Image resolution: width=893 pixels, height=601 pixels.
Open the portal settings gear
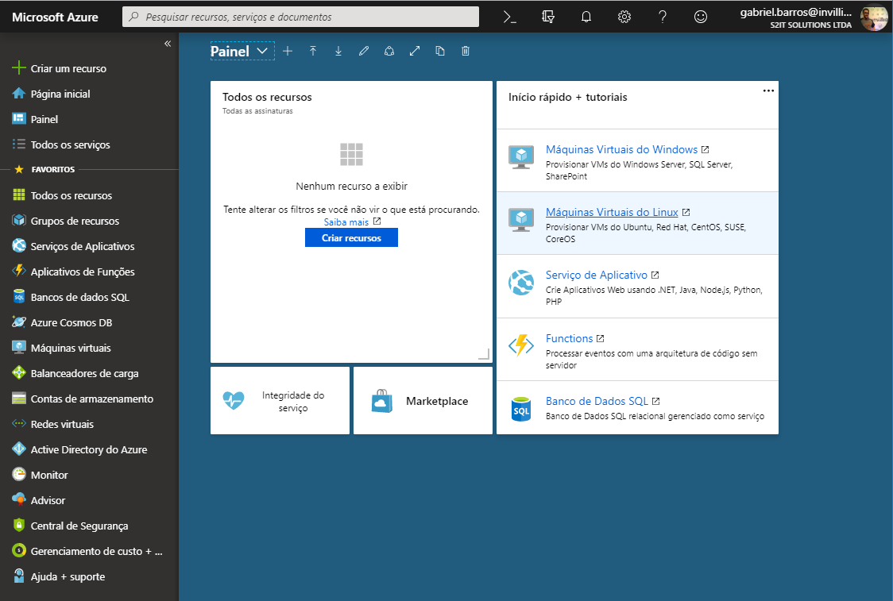pyautogui.click(x=624, y=17)
